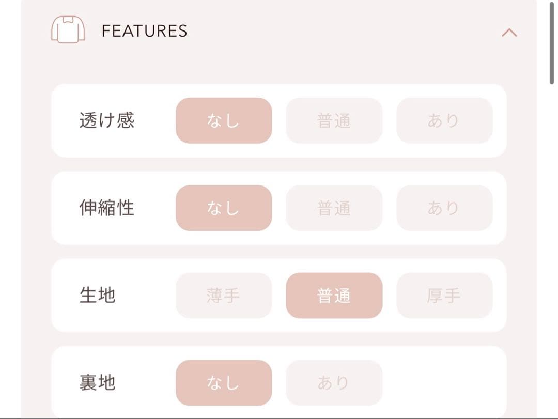The image size is (558, 419).
Task: Set 裏地 to あり
Action: pos(334,383)
